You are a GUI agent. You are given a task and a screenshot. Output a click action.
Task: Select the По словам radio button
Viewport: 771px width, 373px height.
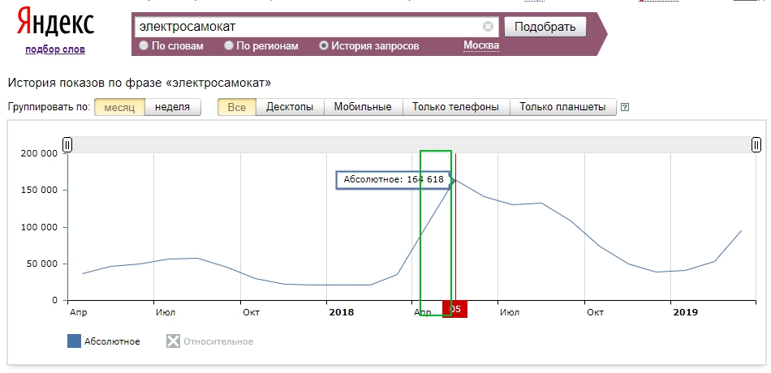(144, 46)
